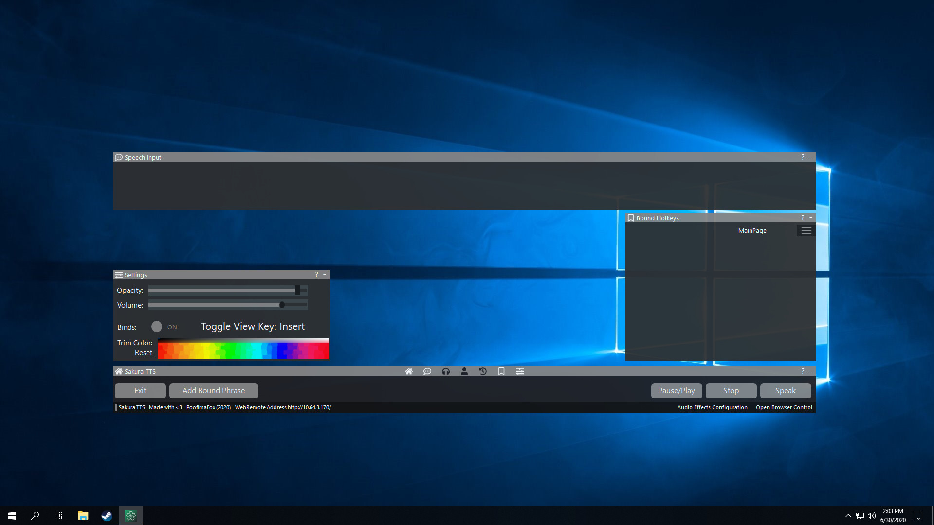Toggle the Speech Input chat bubble icon

[427, 371]
